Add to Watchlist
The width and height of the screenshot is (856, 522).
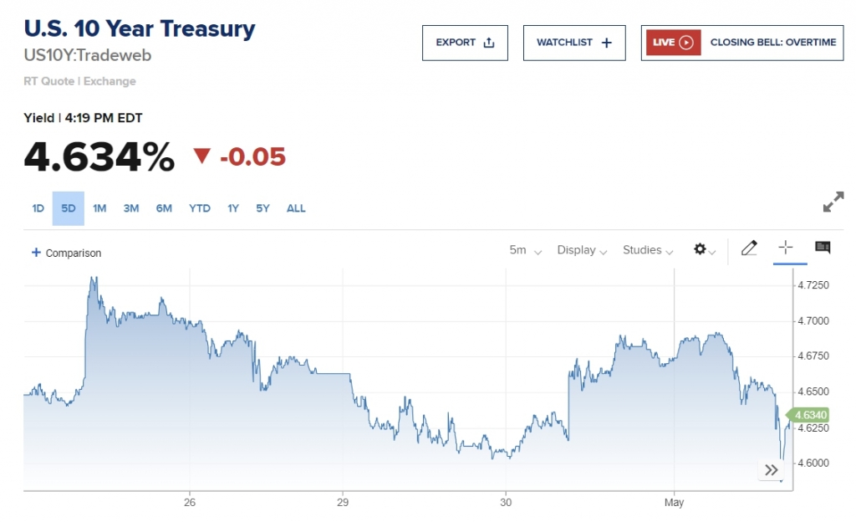coord(574,43)
